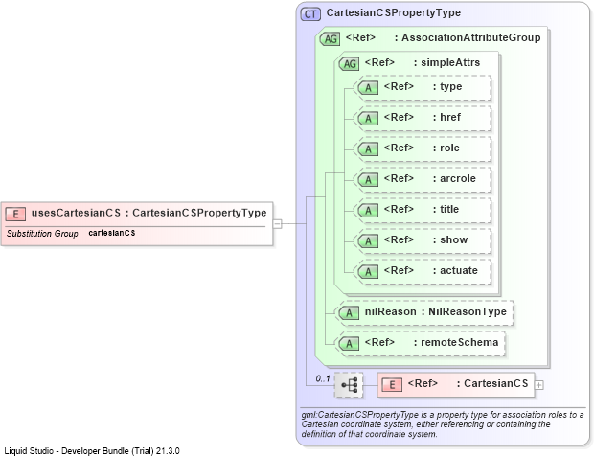Select the CartesianCSPropertyType title text

pyautogui.click(x=394, y=12)
